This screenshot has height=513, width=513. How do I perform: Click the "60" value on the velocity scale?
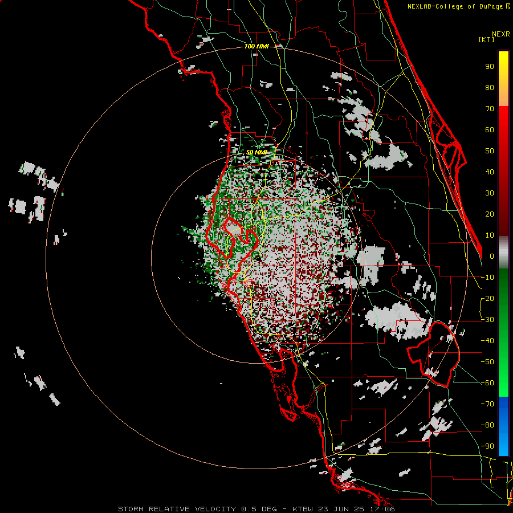tap(490, 130)
